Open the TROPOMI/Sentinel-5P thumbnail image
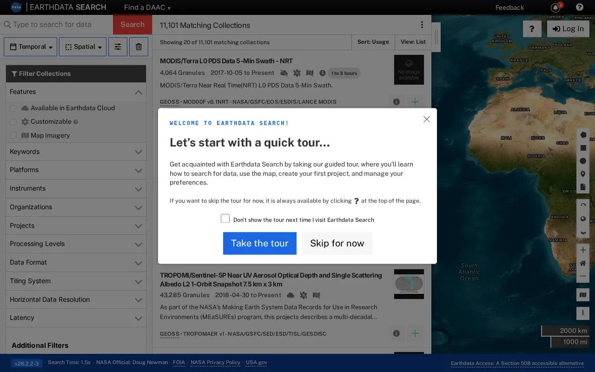Screen dimensions: 595x372 (409, 284)
